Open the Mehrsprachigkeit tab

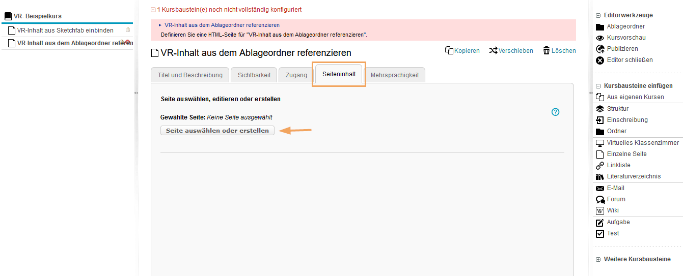(395, 75)
